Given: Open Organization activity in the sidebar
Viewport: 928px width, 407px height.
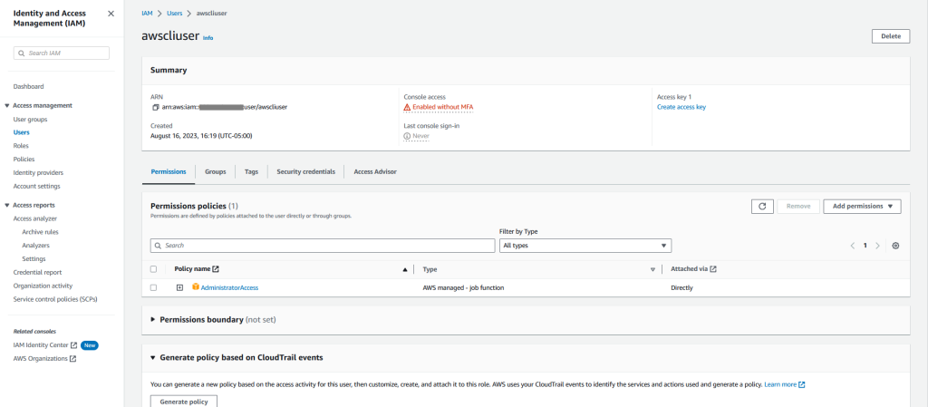Looking at the screenshot, I should [x=43, y=286].
